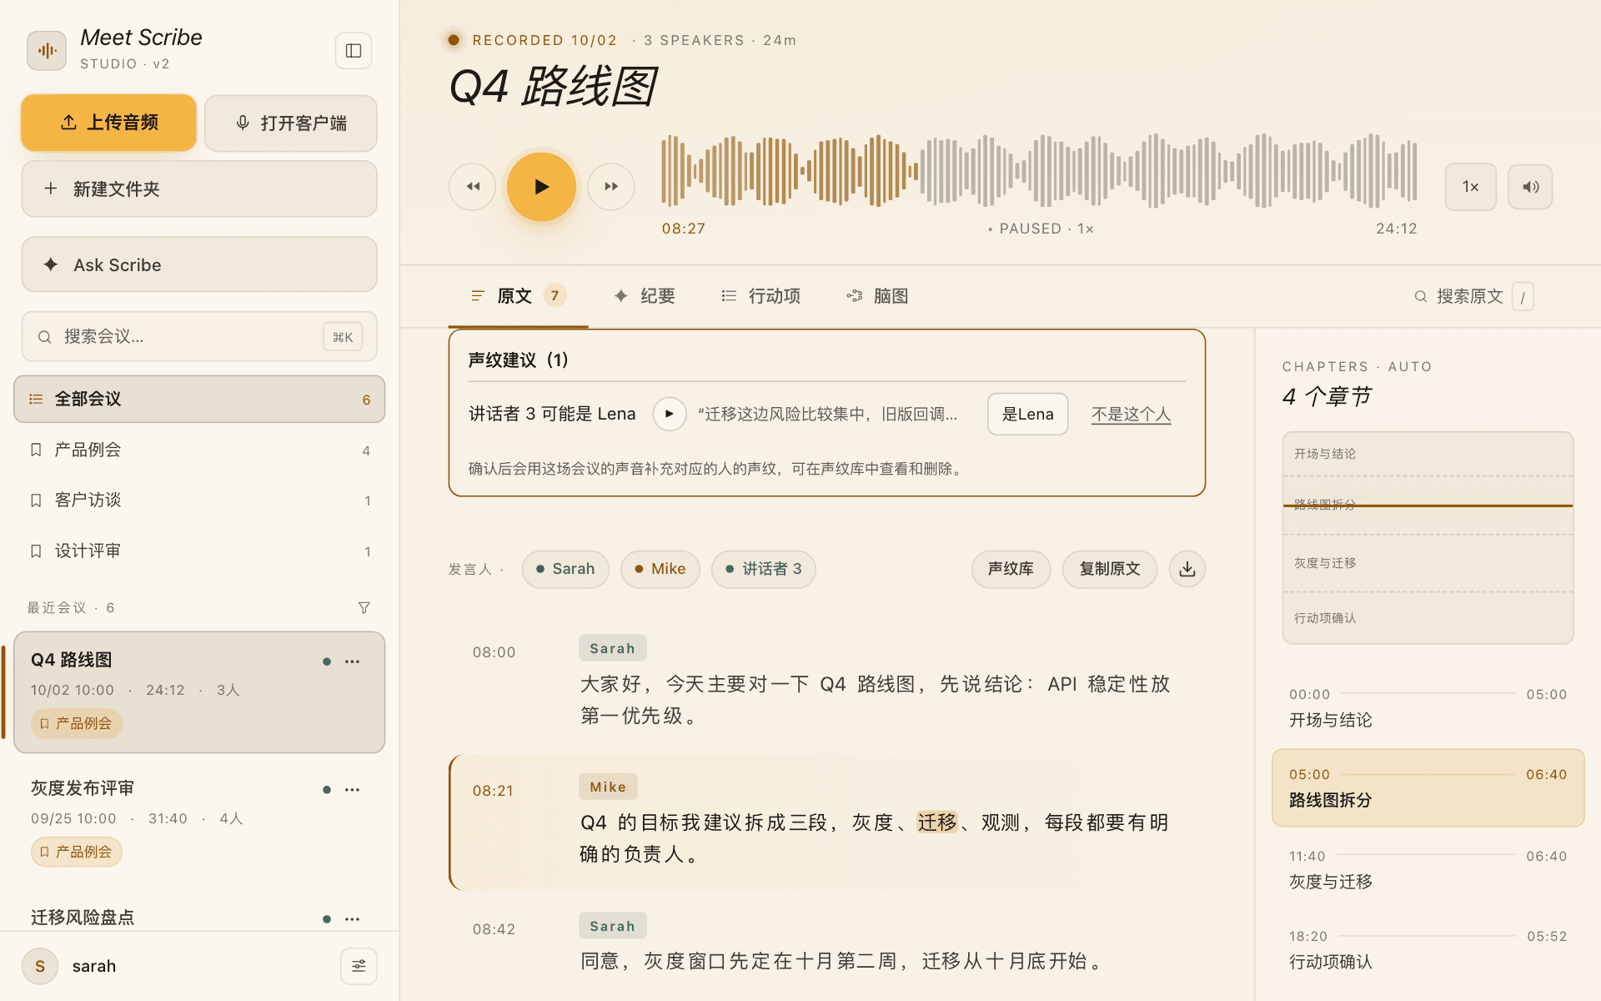
Task: Click the 上传音频 button
Action: coord(109,123)
